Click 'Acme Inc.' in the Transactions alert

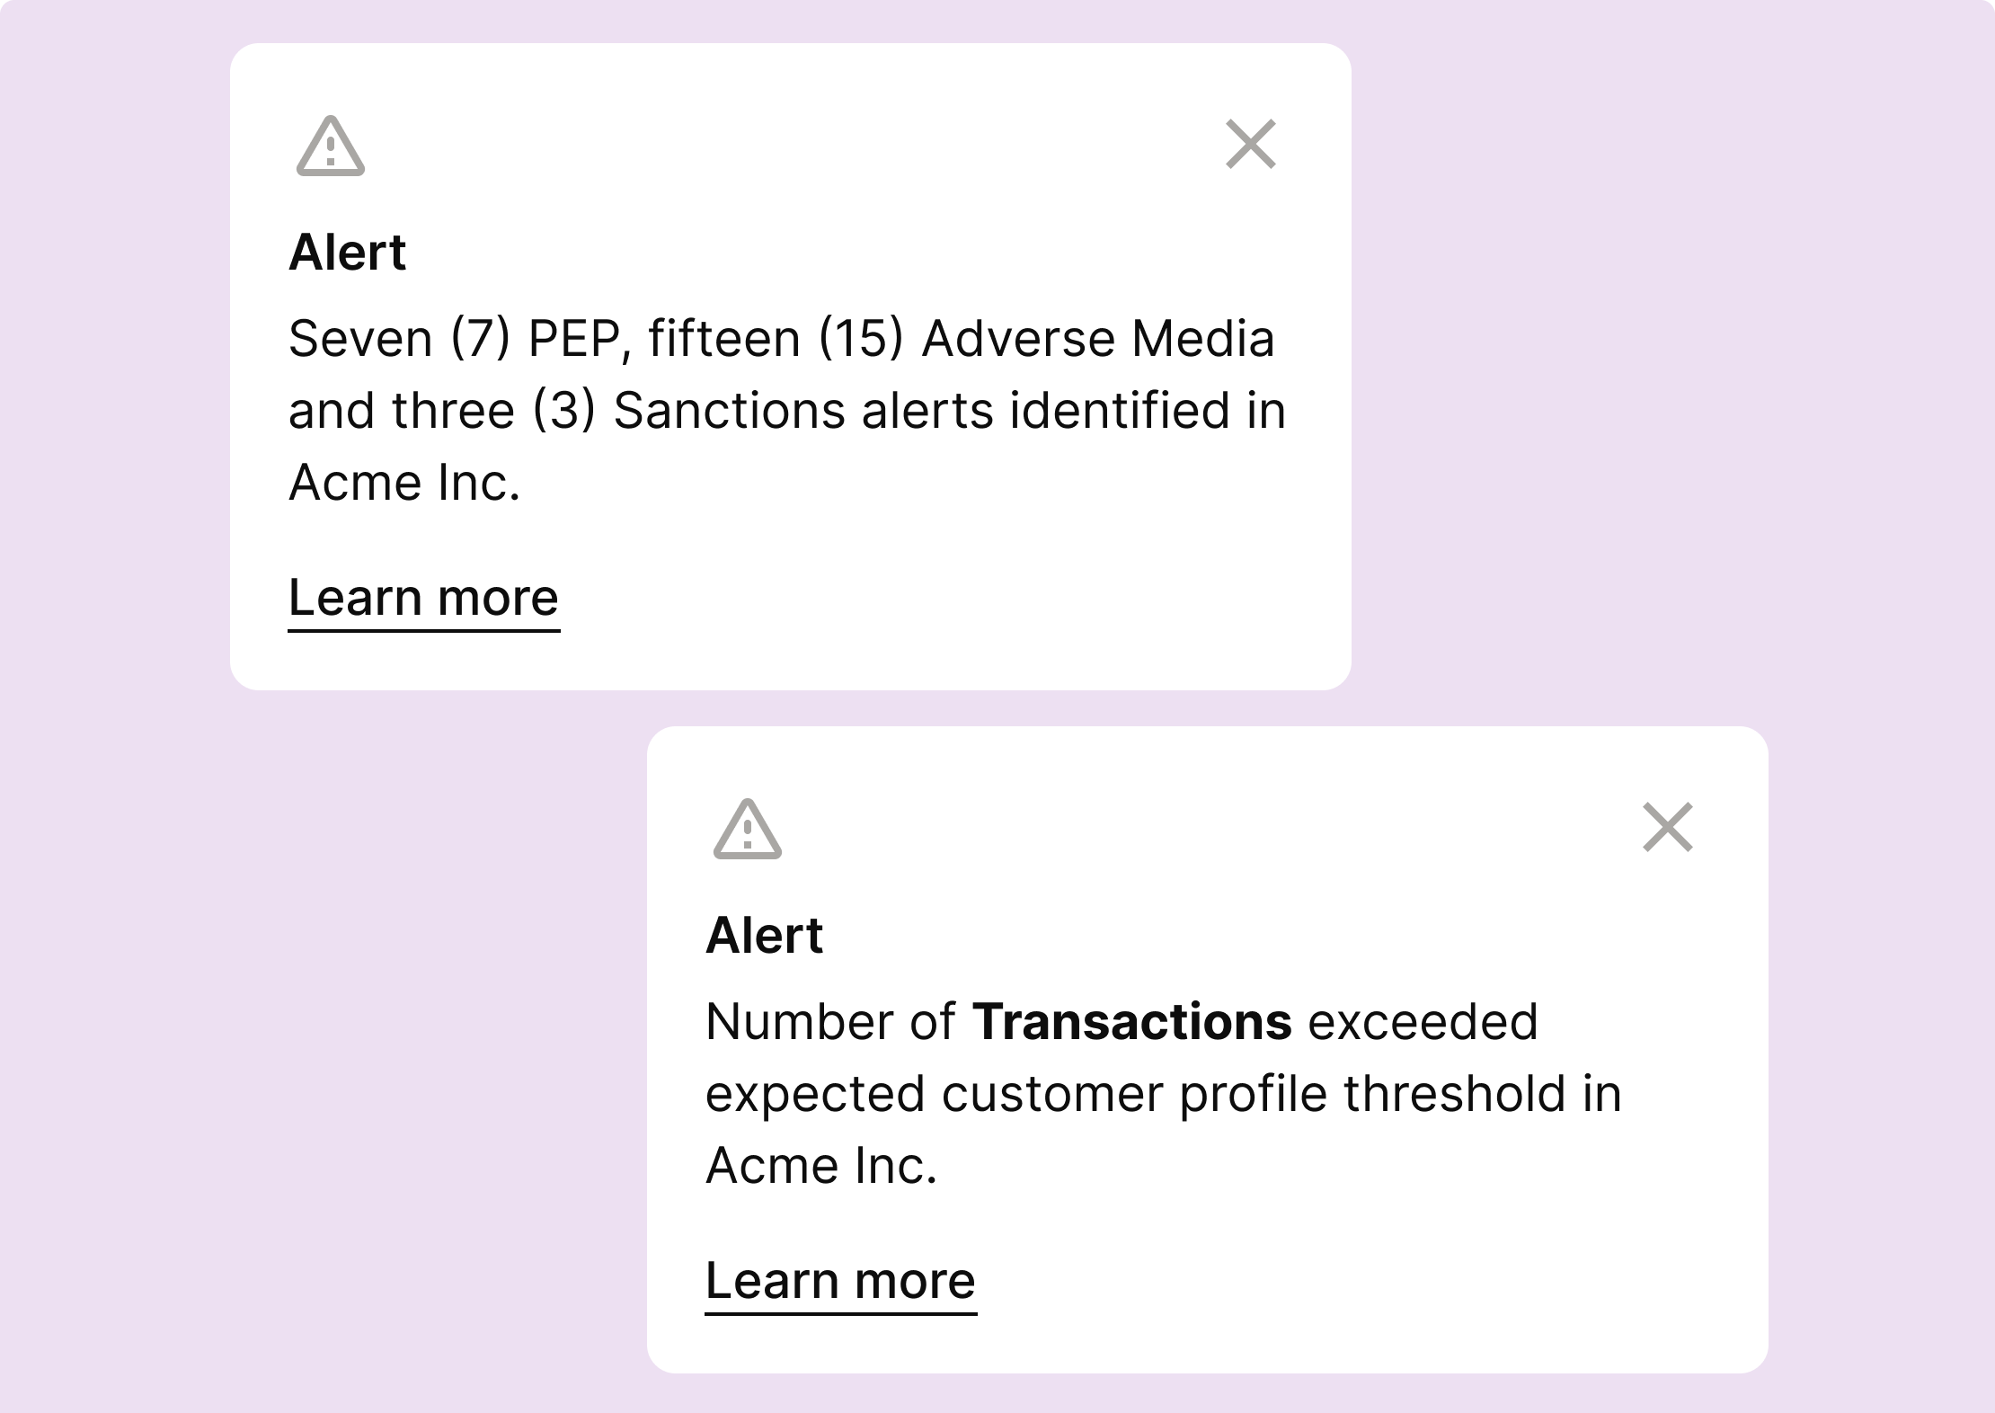[821, 1166]
